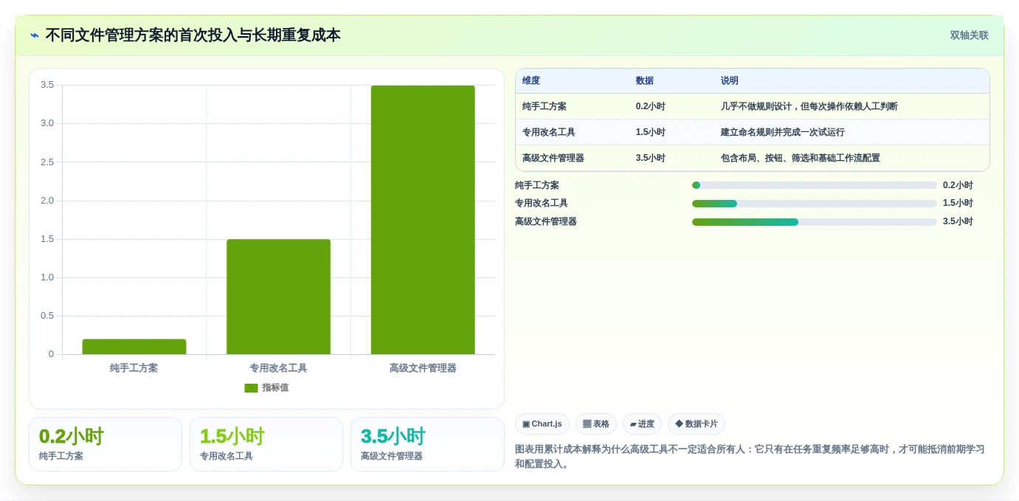Click 0.2小时 value beside progress bar
Screen dimensions: 1019x501
click(x=958, y=185)
